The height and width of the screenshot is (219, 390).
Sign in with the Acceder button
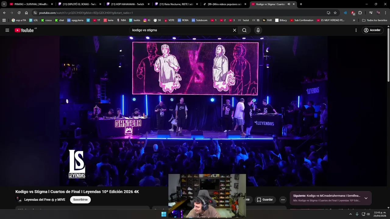(373, 30)
